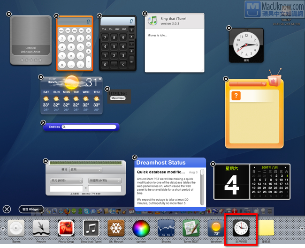This screenshot has width=305, height=248.
Task: Open the 轉換 貨幣 conversion type dropdown
Action: tap(85, 170)
